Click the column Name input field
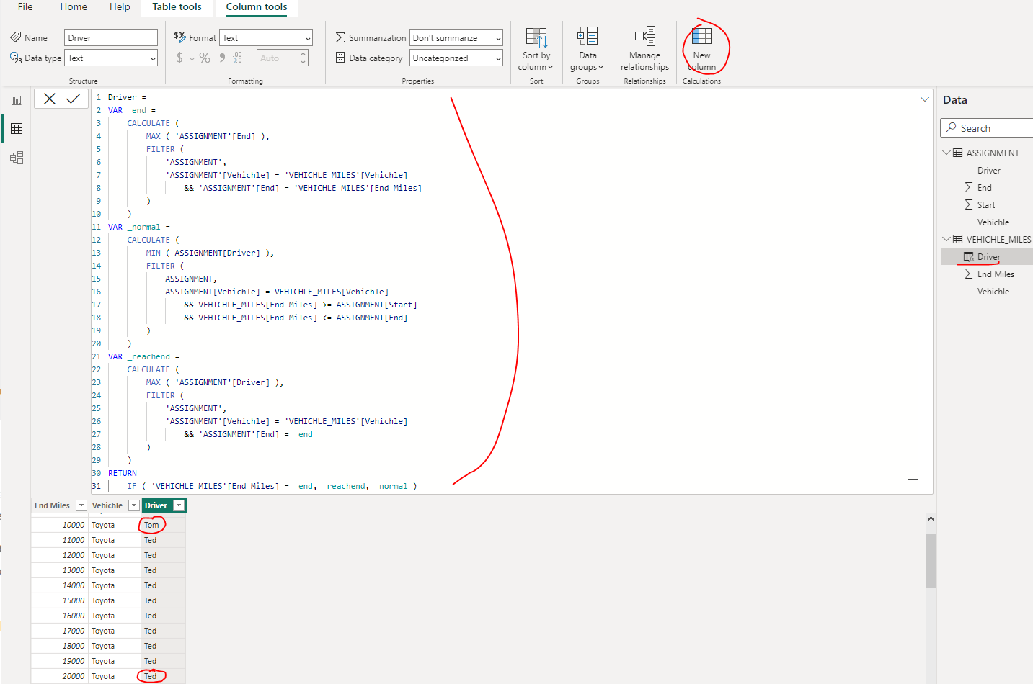 pos(111,37)
